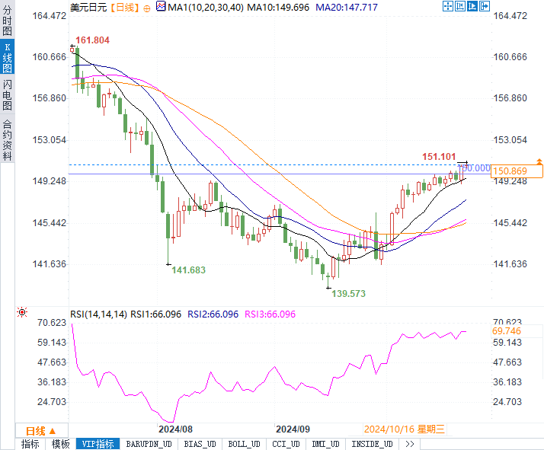Open the 【日线】 period label in header
Viewport: 544px width, 450px height.
[x=123, y=7]
